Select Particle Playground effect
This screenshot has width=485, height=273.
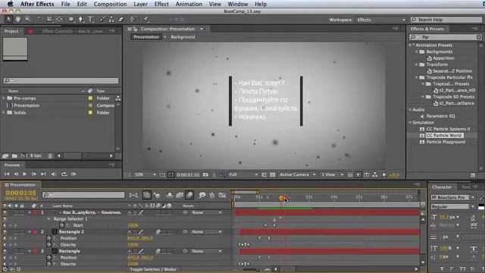click(446, 142)
